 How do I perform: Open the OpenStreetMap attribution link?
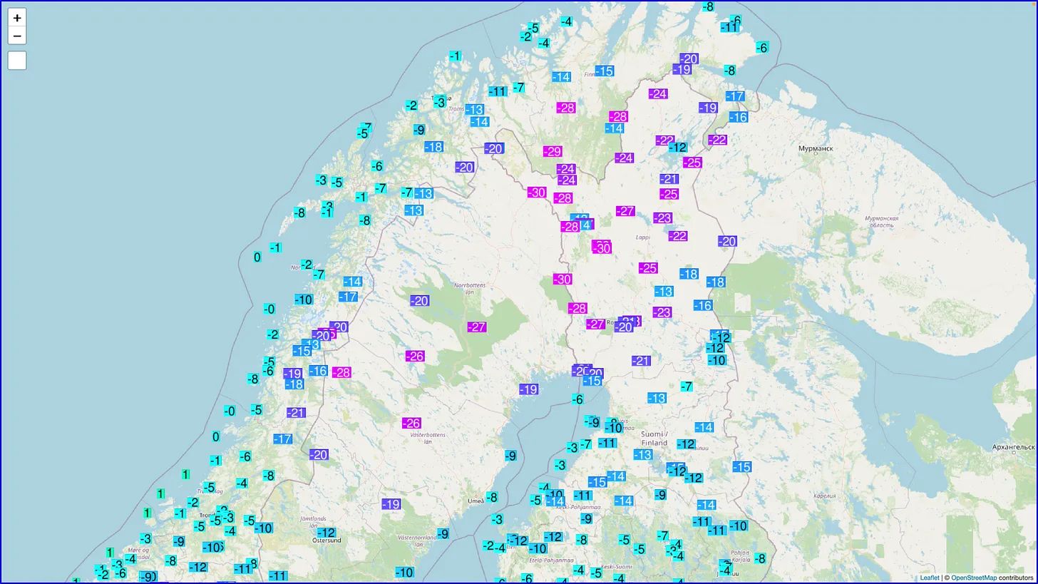point(973,578)
